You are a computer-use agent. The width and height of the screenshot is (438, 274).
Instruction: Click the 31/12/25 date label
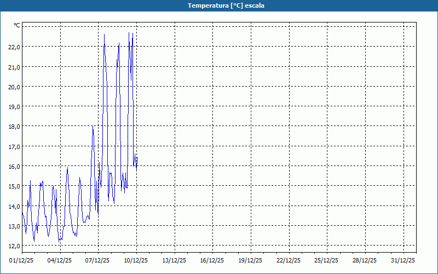coord(404,260)
